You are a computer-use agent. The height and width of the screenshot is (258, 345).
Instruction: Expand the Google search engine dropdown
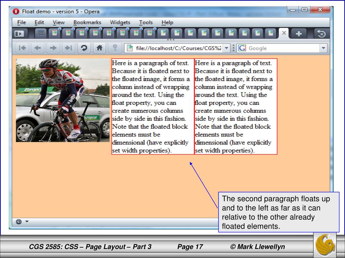[323, 48]
